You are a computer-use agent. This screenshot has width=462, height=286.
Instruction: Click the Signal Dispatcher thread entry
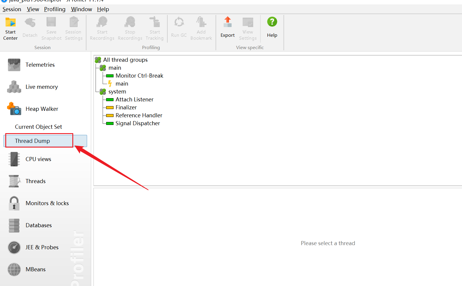pos(138,123)
